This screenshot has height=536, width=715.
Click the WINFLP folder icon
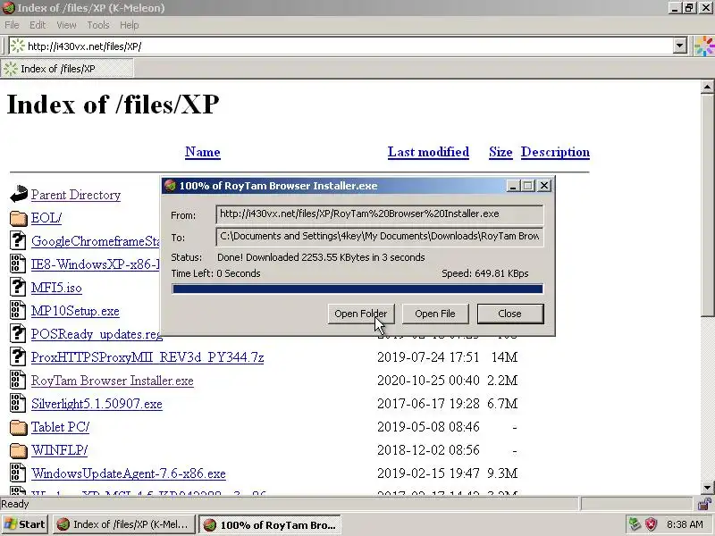coord(18,451)
